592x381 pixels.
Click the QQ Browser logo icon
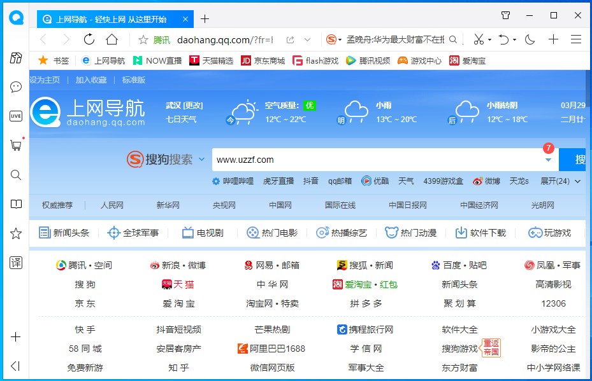tap(16, 17)
